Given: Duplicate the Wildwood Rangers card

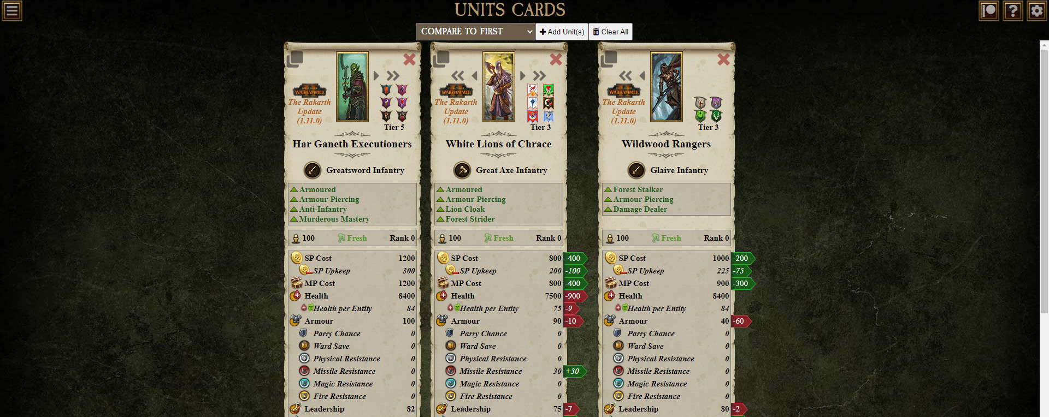Looking at the screenshot, I should 609,59.
